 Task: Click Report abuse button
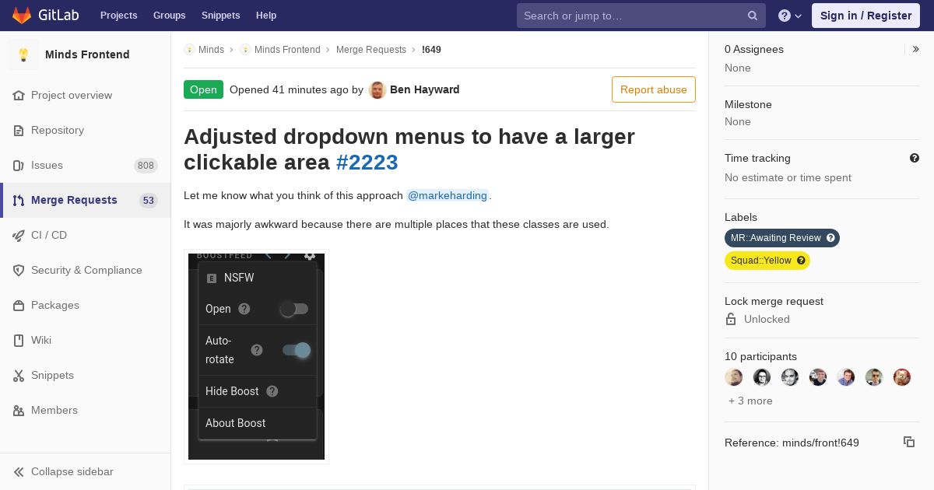click(654, 89)
